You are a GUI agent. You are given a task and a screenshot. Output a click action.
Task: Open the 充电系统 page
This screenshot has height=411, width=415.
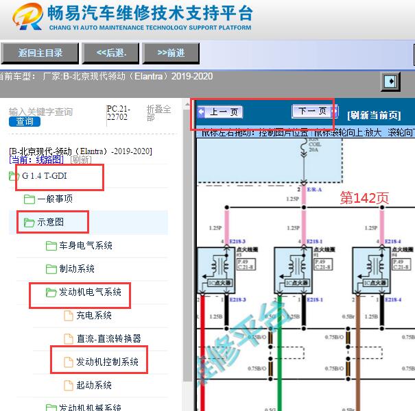click(94, 315)
